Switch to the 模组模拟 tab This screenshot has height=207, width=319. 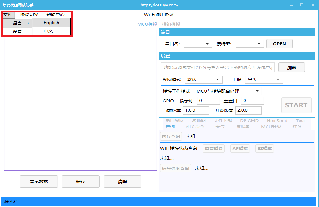point(171,24)
